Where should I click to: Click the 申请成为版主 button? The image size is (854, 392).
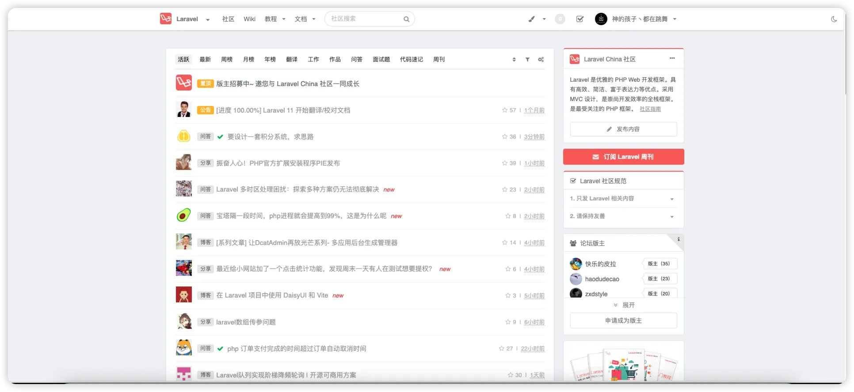623,320
